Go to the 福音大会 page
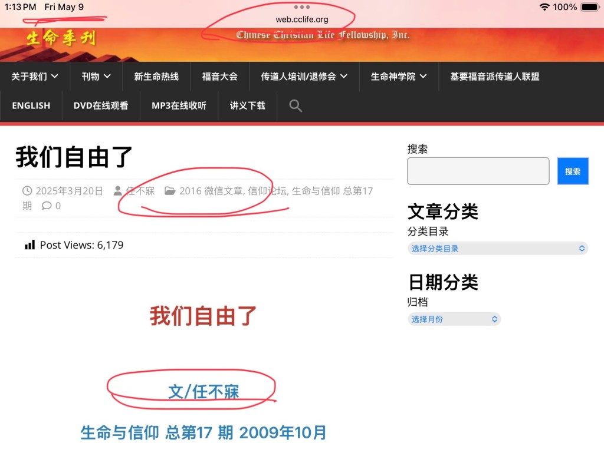 pos(219,77)
